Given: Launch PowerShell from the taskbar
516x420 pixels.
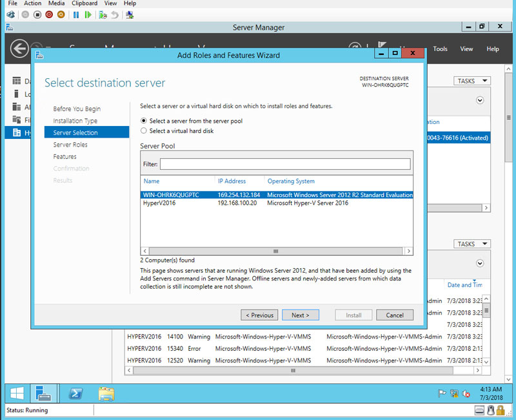Looking at the screenshot, I should tap(75, 394).
